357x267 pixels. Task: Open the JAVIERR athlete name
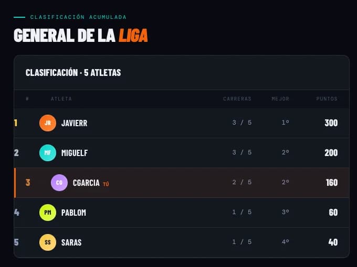point(74,123)
